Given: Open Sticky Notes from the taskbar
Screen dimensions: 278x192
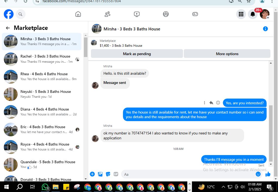Looking at the screenshot, I should pos(66,187).
